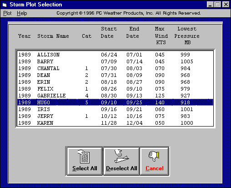Screen dimensions: 231x188
Task: Select the 1989 FELIX storm row
Action: pos(115,89)
